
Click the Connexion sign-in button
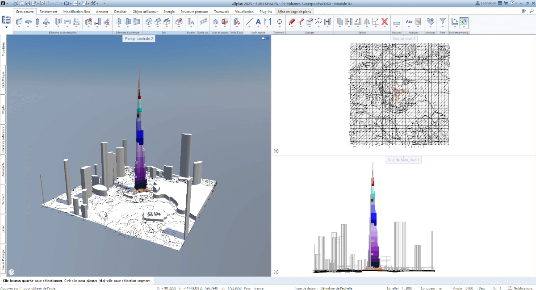point(487,3)
